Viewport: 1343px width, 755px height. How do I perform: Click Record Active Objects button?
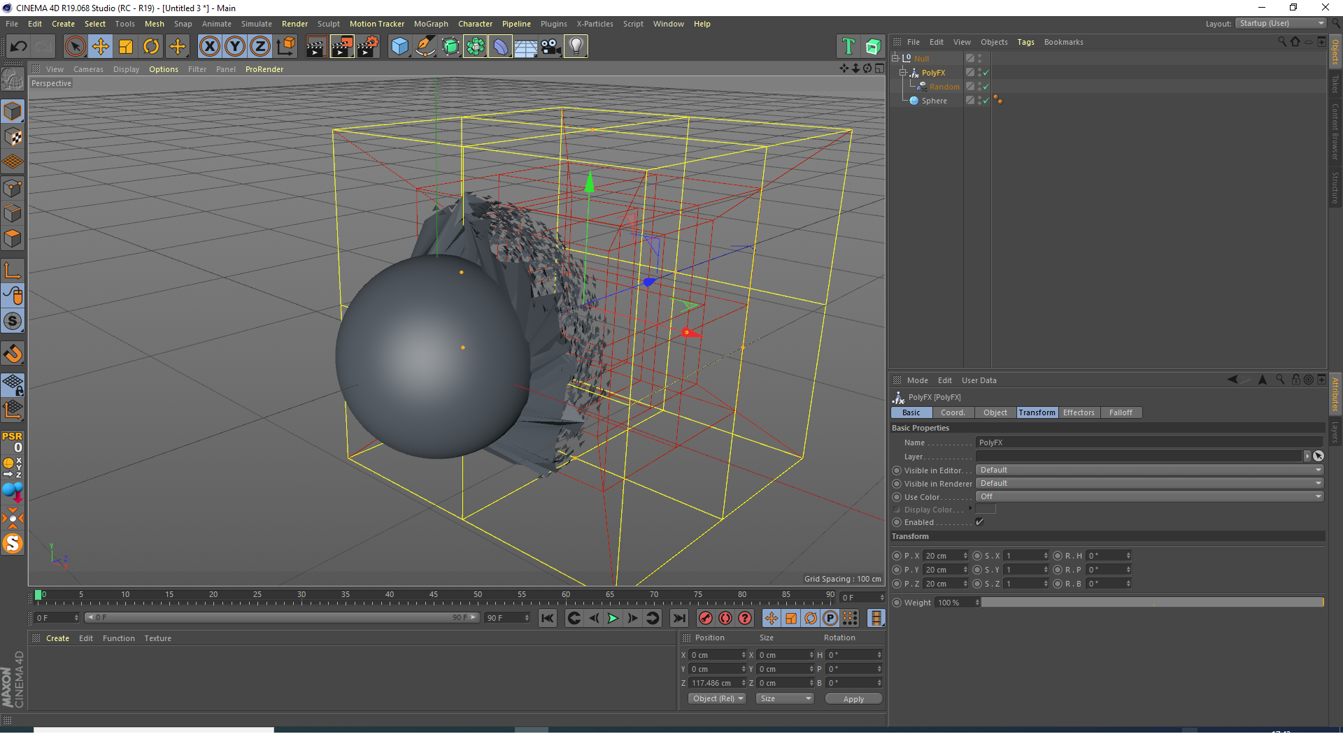[706, 618]
